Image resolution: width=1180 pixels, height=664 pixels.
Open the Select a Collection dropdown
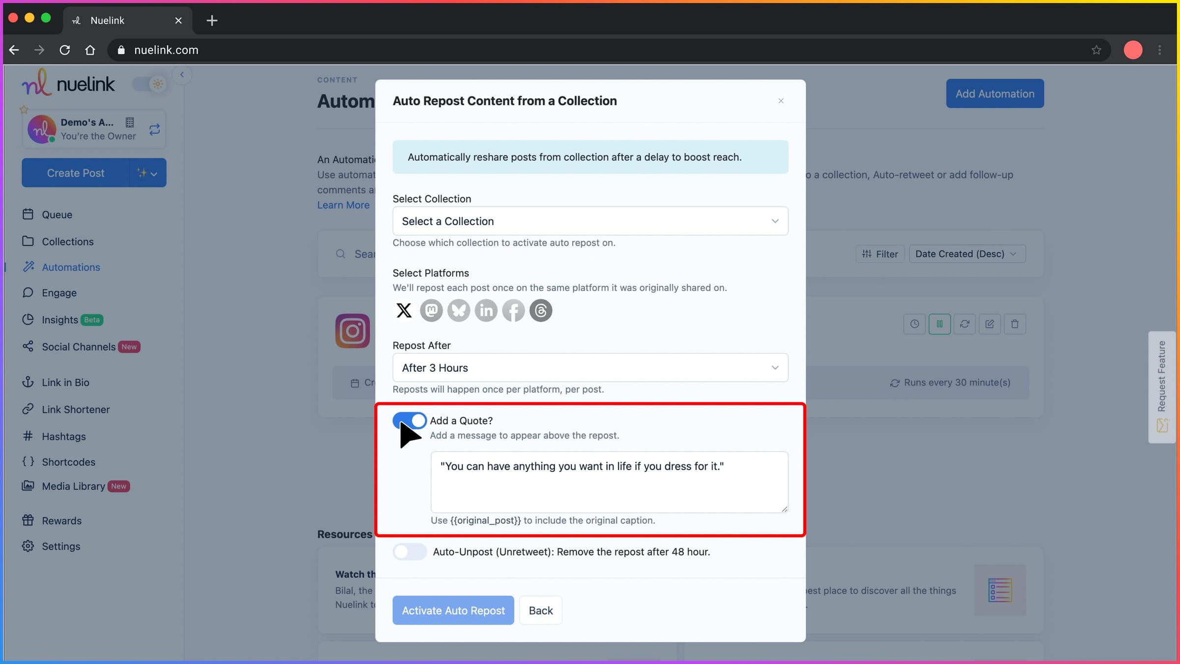pos(590,221)
